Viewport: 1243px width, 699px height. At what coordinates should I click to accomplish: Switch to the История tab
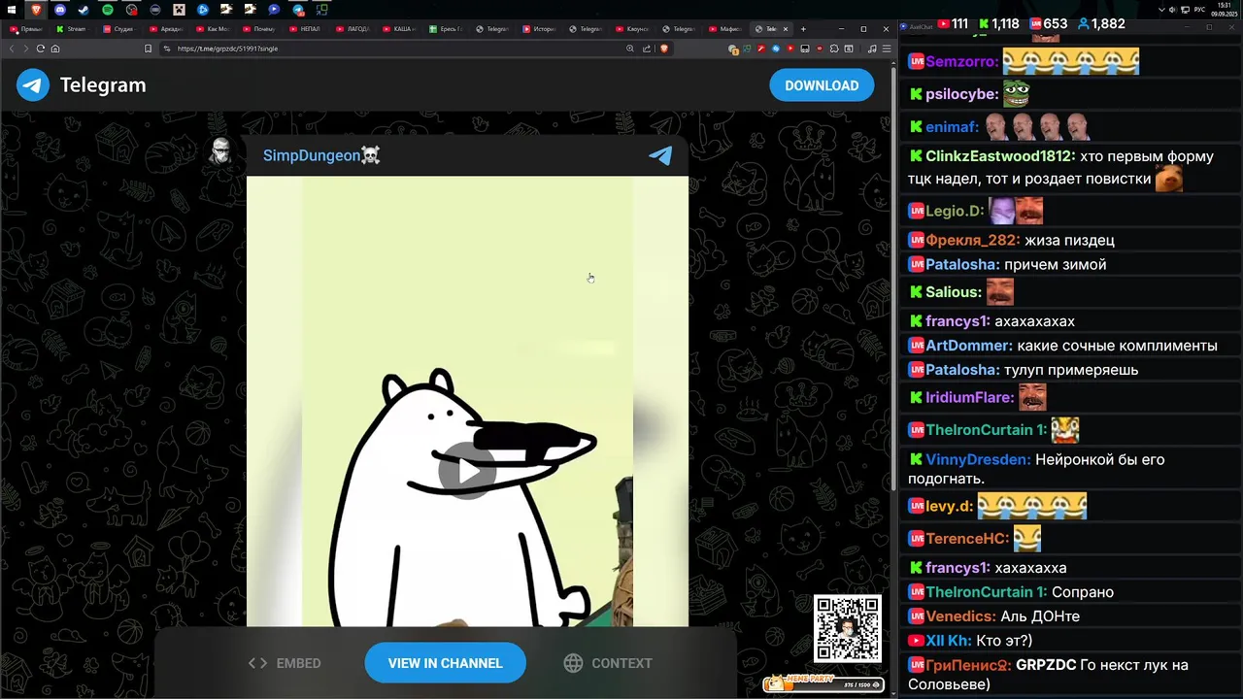coord(540,29)
